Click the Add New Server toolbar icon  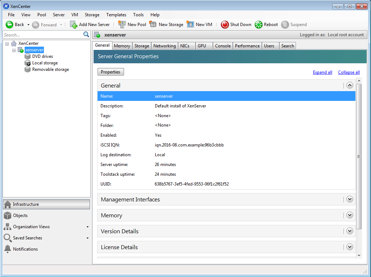click(x=74, y=25)
